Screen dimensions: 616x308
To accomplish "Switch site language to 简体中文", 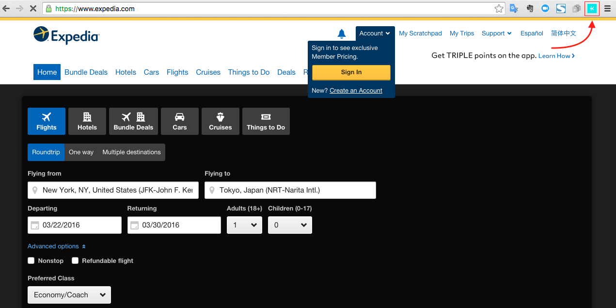I will [564, 33].
